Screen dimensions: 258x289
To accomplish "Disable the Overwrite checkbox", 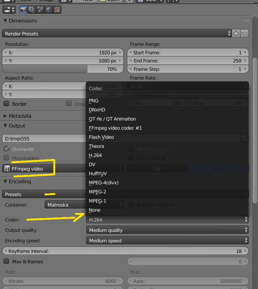I will click(x=6, y=149).
